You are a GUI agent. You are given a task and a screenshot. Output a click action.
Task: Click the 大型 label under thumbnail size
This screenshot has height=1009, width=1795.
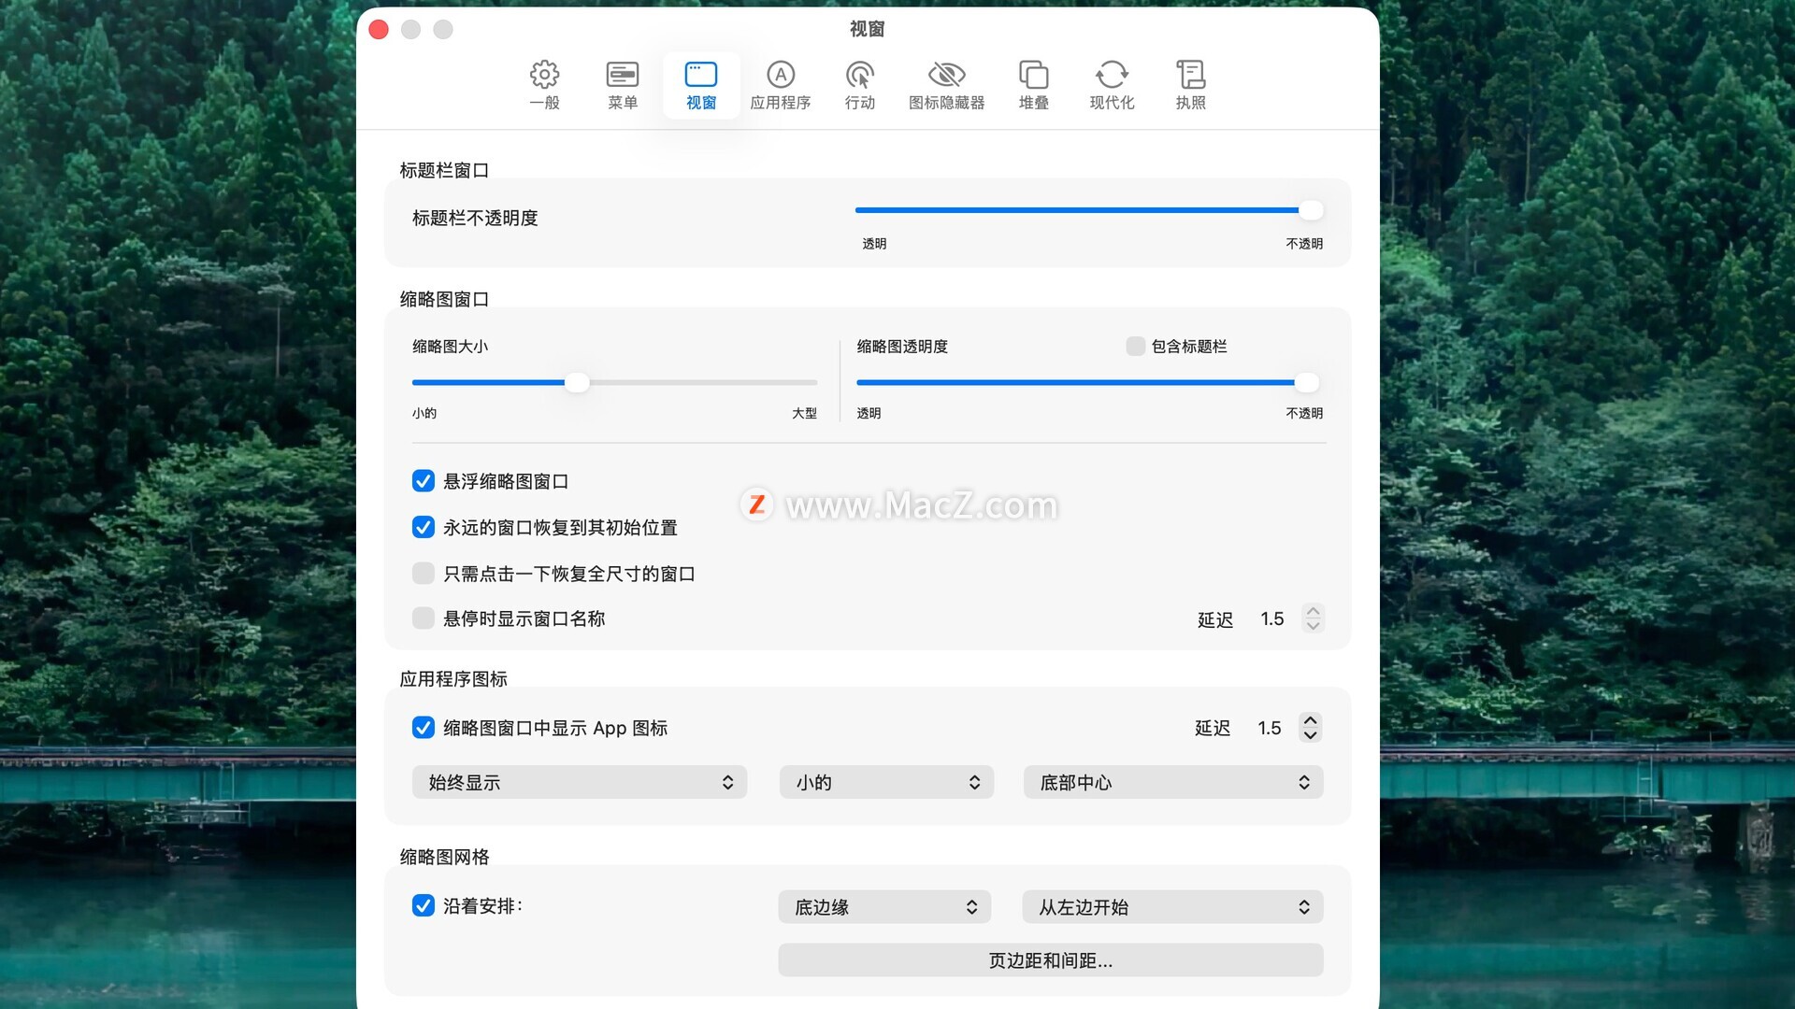coord(805,413)
